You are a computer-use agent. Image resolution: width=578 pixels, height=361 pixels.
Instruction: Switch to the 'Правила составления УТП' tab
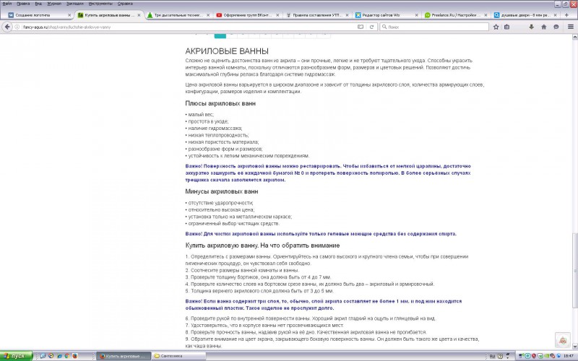[317, 15]
